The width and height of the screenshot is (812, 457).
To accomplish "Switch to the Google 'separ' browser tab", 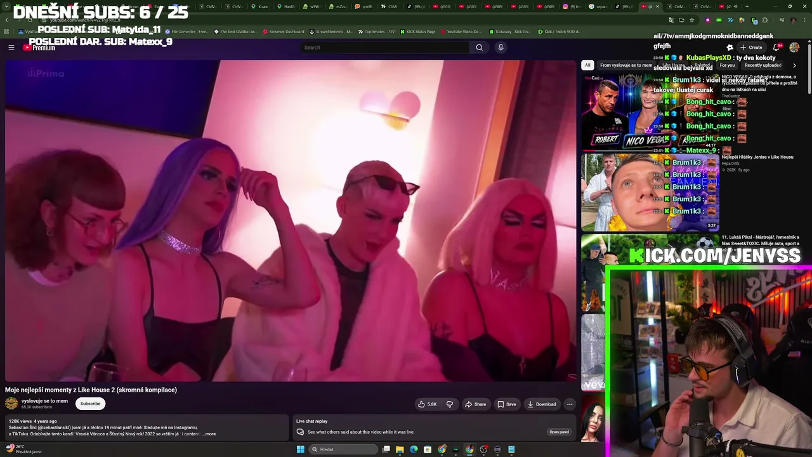I will click(x=598, y=6).
